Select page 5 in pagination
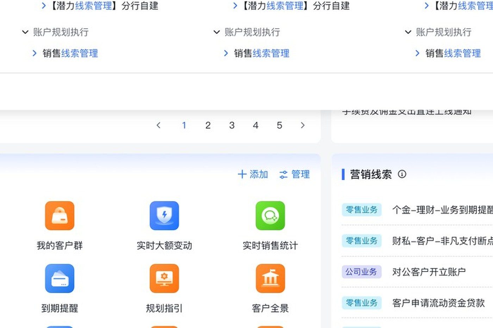Screen dimensions: 493x328 pyautogui.click(x=279, y=125)
